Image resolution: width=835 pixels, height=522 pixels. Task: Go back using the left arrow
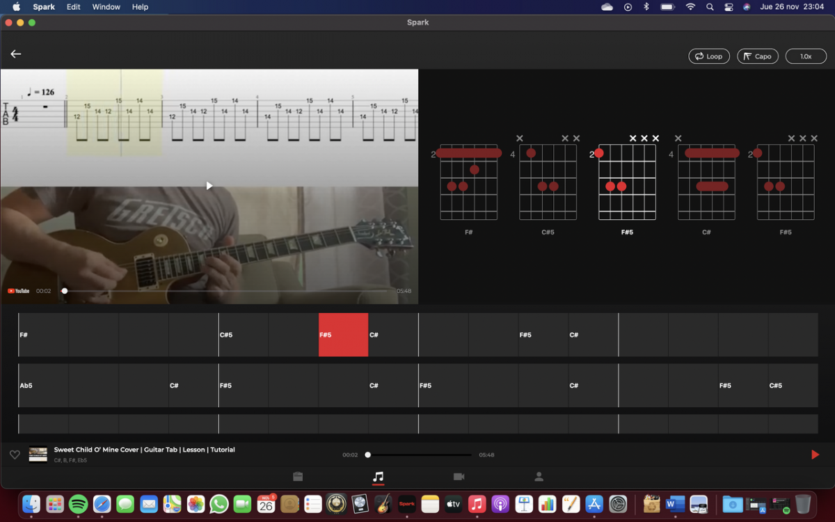(x=16, y=54)
